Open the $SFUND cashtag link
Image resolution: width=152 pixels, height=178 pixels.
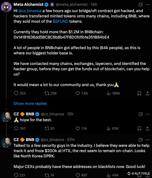(61, 21)
